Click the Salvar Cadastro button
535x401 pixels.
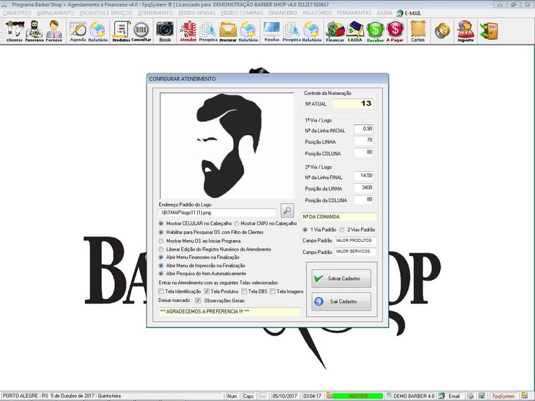click(x=341, y=279)
